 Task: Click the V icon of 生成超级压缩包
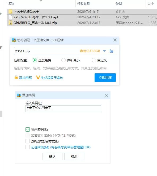coord(38,77)
